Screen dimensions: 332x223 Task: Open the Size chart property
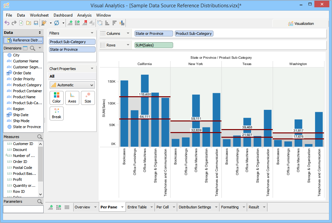[x=88, y=98]
